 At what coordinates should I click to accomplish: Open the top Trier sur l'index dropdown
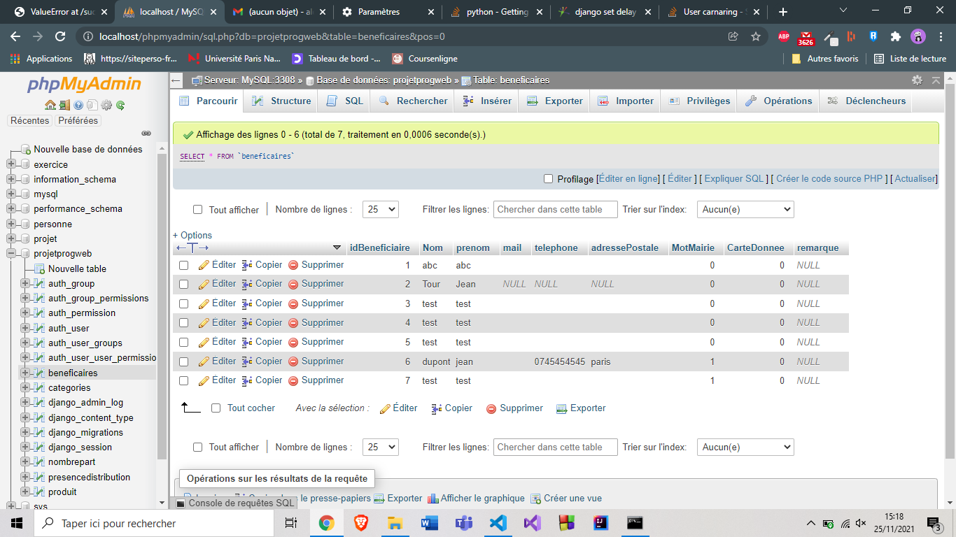(x=745, y=209)
